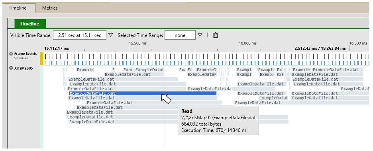The width and height of the screenshot is (373, 151).
Task: Click the Frame Events track label
Action: pos(26,54)
